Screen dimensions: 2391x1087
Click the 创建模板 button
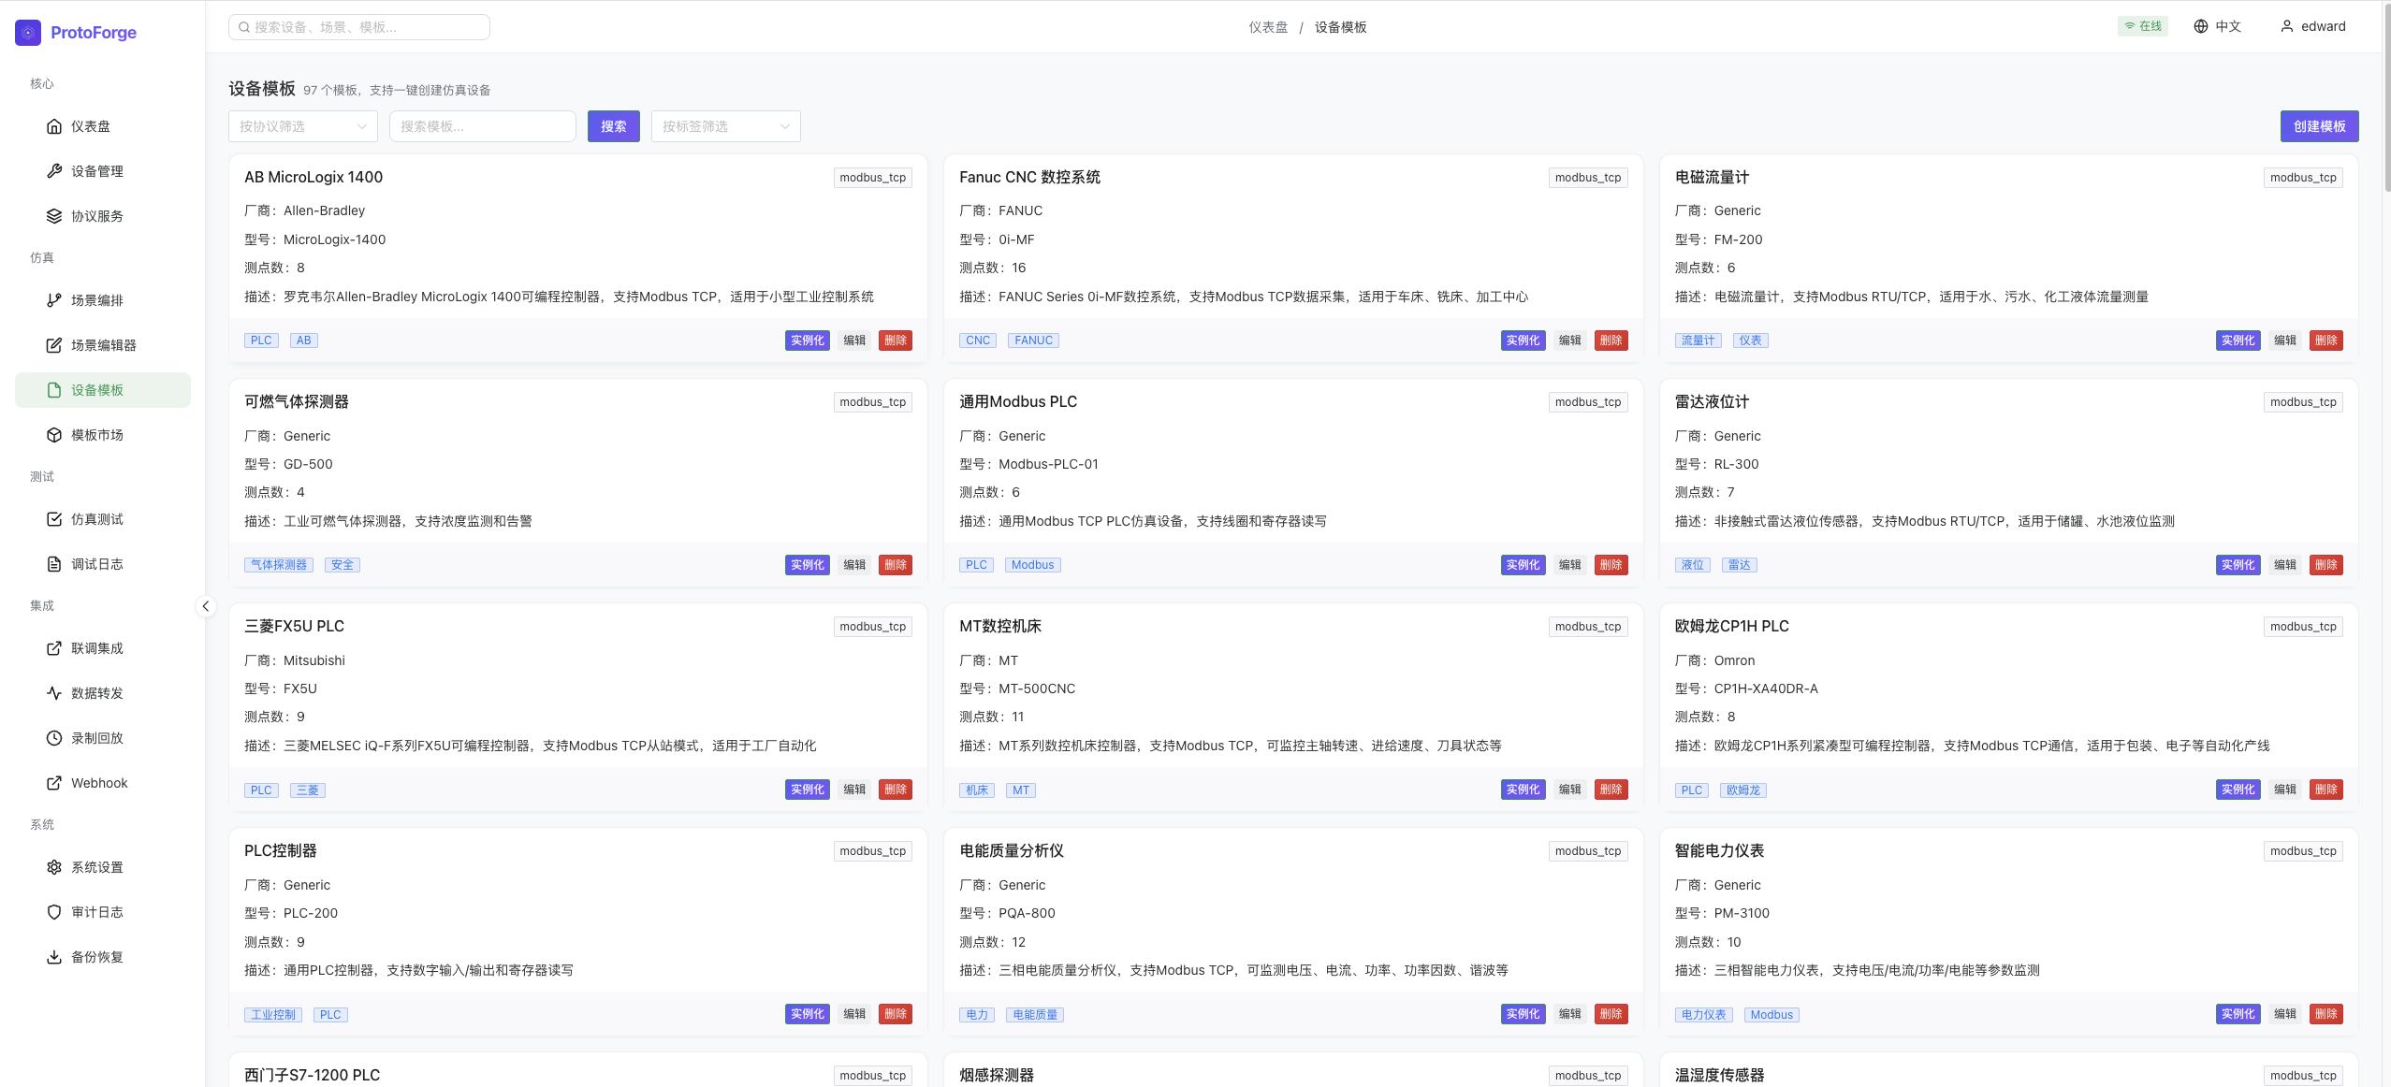pos(2319,126)
